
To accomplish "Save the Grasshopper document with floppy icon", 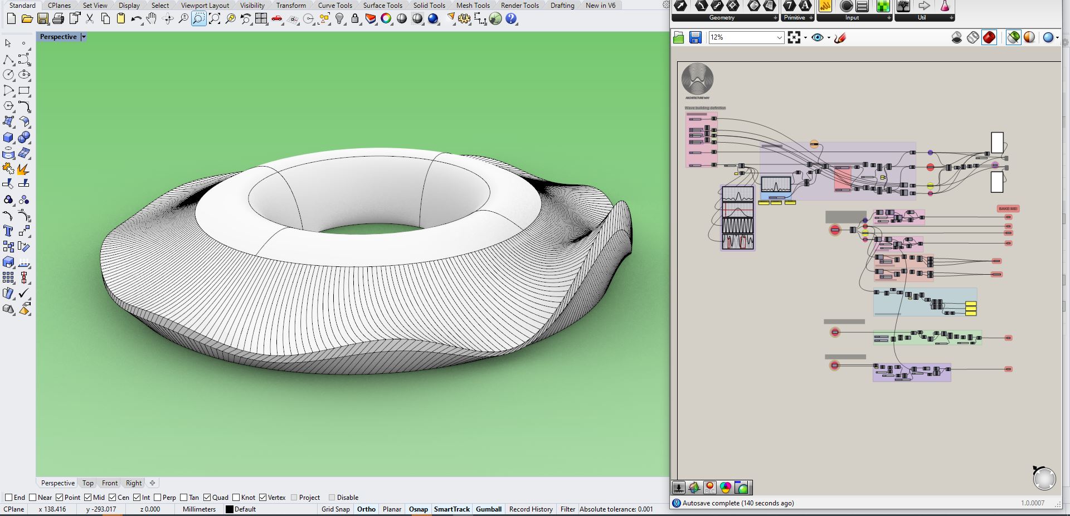I will 695,37.
